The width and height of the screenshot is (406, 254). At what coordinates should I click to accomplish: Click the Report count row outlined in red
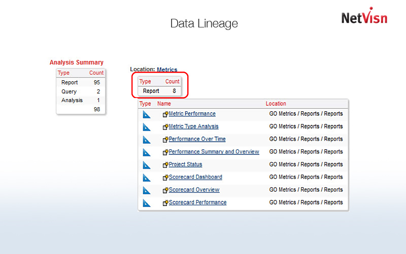[x=159, y=91]
